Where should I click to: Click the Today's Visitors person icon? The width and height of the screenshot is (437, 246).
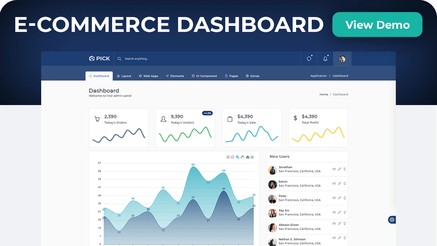point(164,119)
